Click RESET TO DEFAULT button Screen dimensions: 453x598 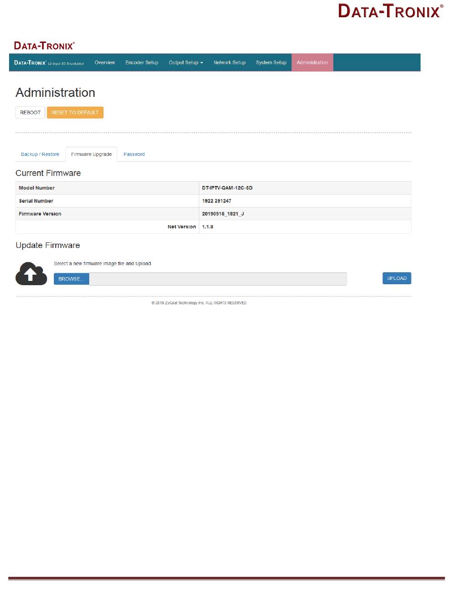75,113
